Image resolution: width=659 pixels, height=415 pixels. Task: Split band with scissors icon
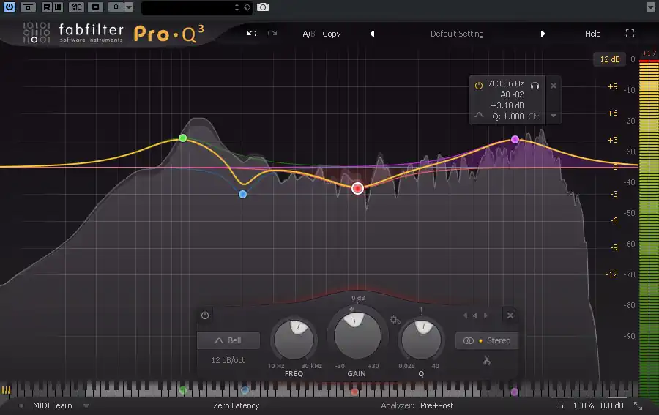point(487,360)
